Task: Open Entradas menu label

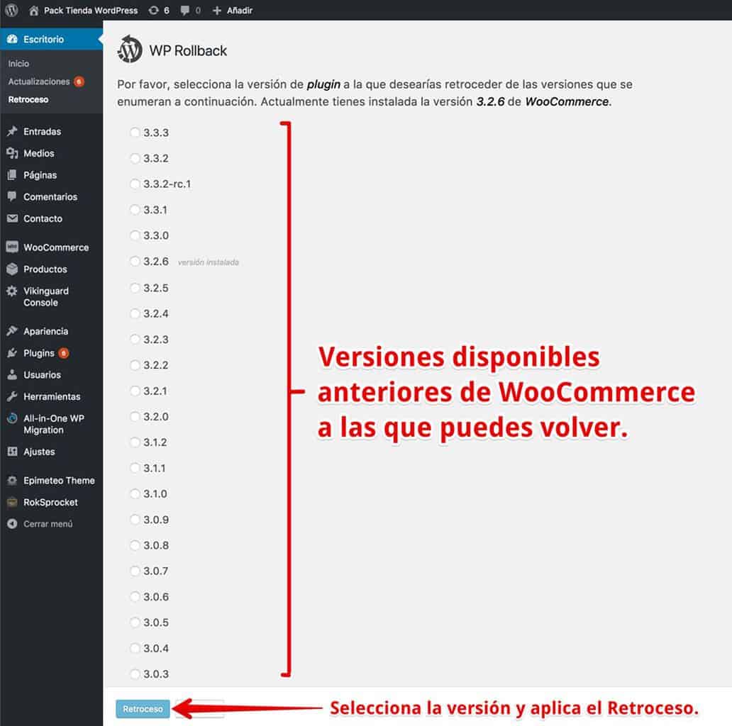Action: pyautogui.click(x=42, y=132)
